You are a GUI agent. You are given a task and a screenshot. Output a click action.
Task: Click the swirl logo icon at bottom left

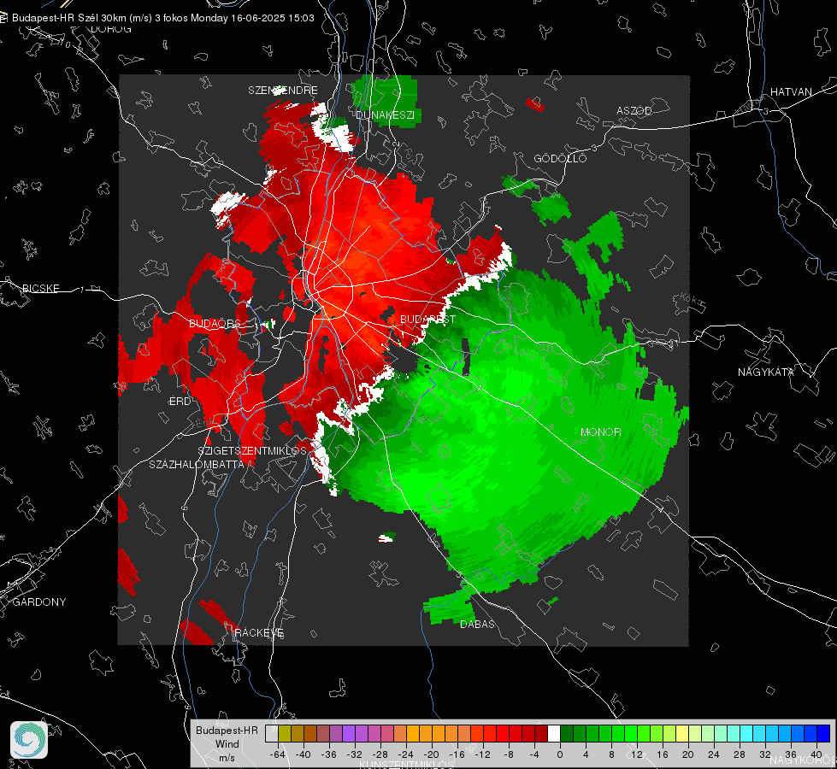coord(29,740)
